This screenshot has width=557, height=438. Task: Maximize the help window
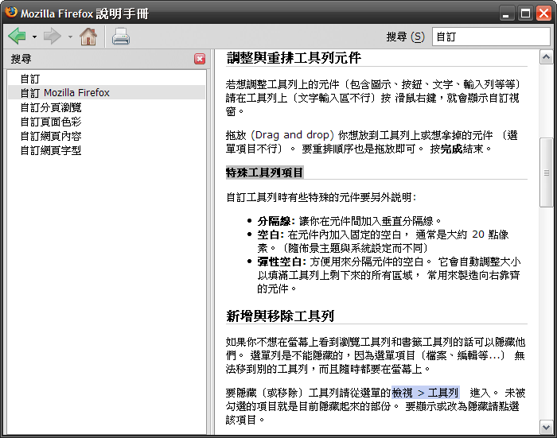click(525, 14)
